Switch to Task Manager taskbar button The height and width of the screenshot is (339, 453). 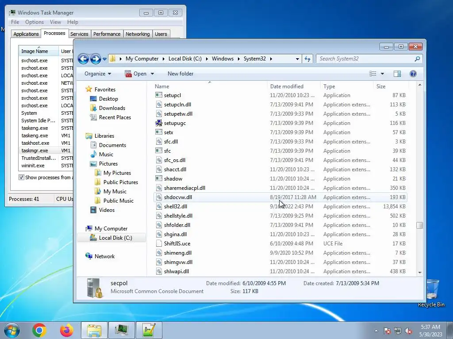pyautogui.click(x=121, y=330)
